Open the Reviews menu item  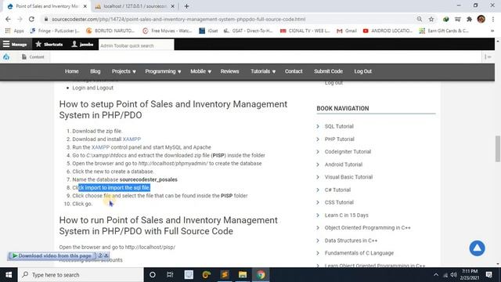229,71
